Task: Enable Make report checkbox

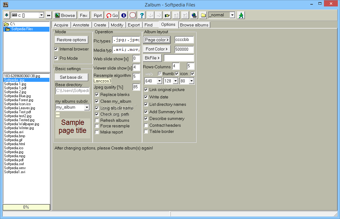Action: tap(97, 132)
